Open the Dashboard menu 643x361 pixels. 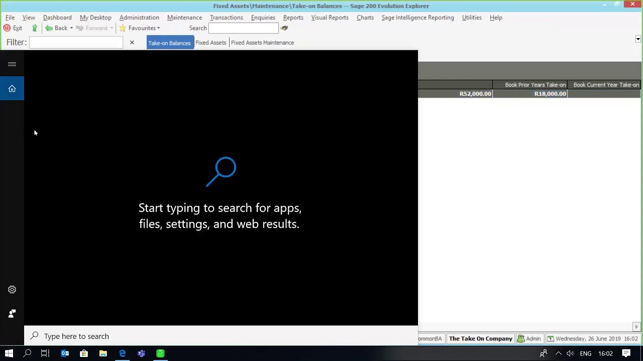57,18
